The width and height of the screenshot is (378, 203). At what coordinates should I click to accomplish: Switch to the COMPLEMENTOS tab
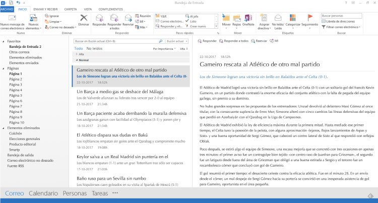coord(111,9)
